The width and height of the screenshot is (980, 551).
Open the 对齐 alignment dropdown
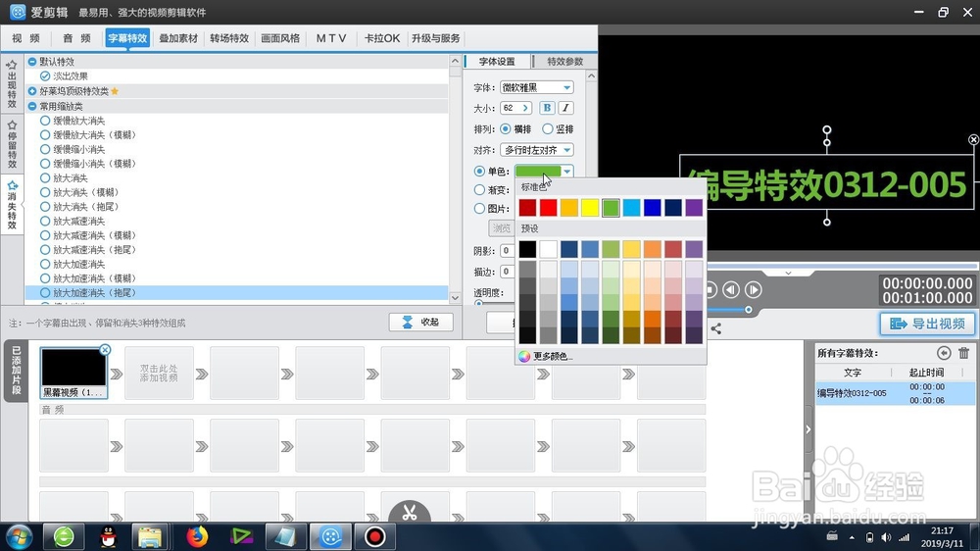tap(537, 150)
